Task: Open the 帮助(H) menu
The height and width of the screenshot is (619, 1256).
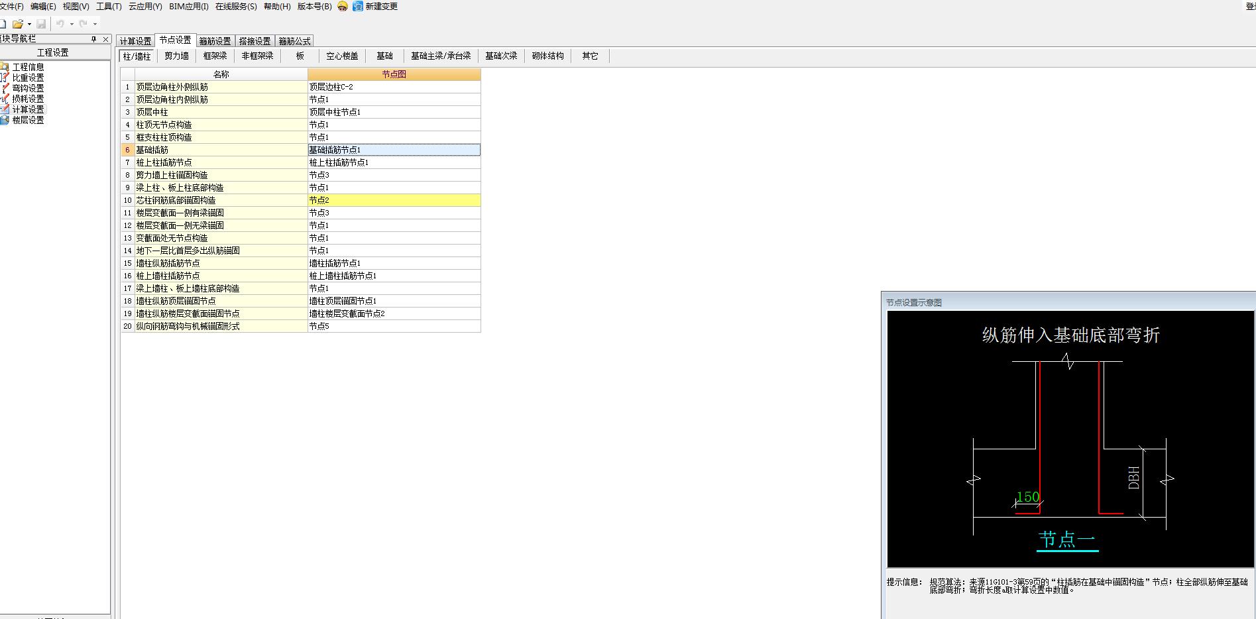Action: pyautogui.click(x=277, y=6)
